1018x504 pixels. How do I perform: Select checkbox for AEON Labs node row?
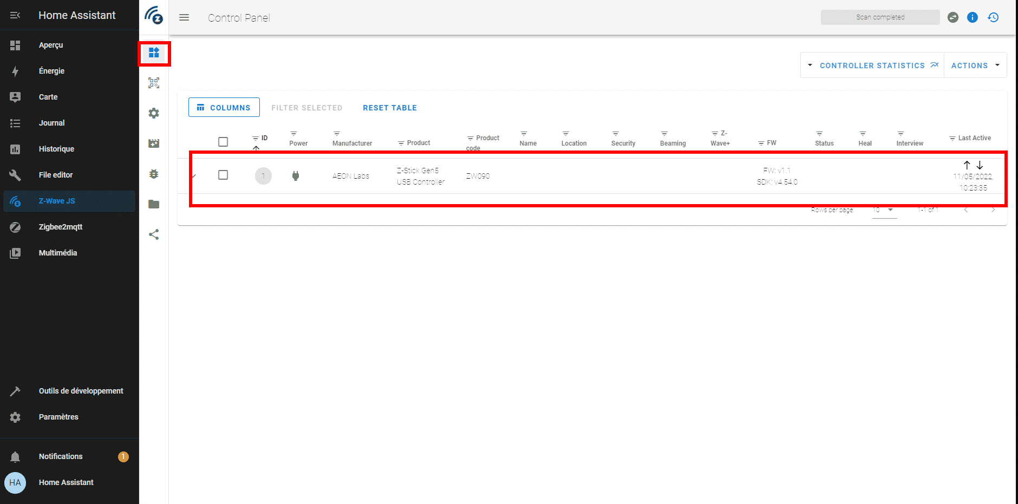[223, 175]
